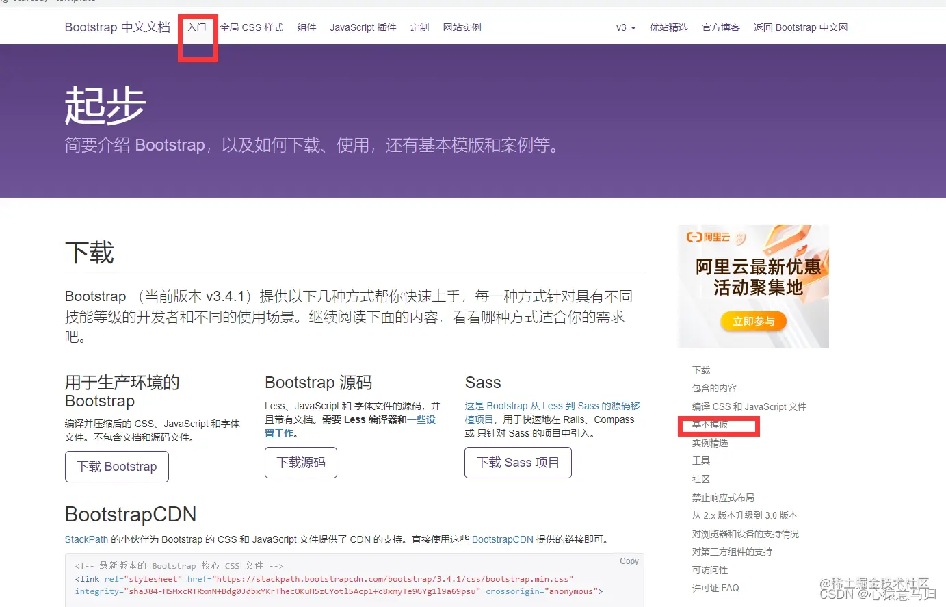946x607 pixels.
Task: Open JavaScript 插件 nav item
Action: click(363, 27)
